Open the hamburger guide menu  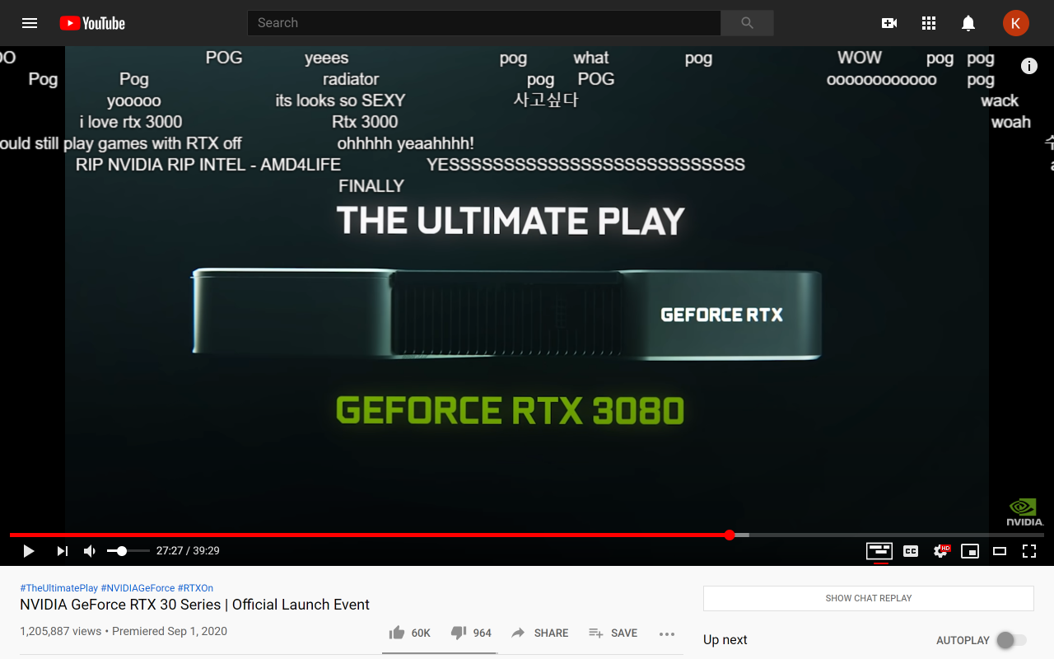click(30, 23)
